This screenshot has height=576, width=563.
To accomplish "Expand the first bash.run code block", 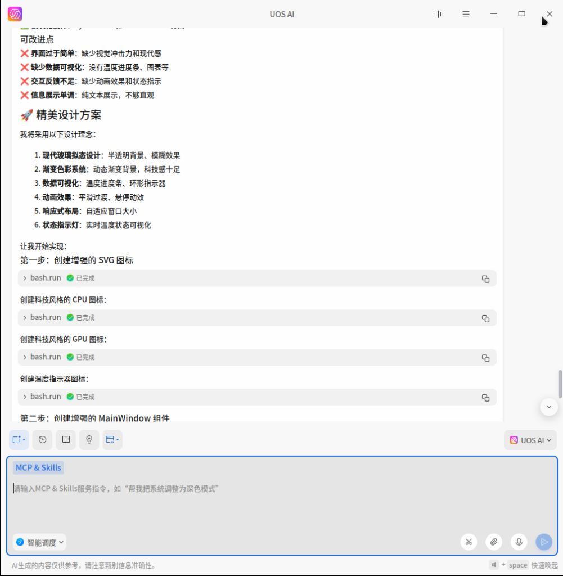I will (x=25, y=278).
